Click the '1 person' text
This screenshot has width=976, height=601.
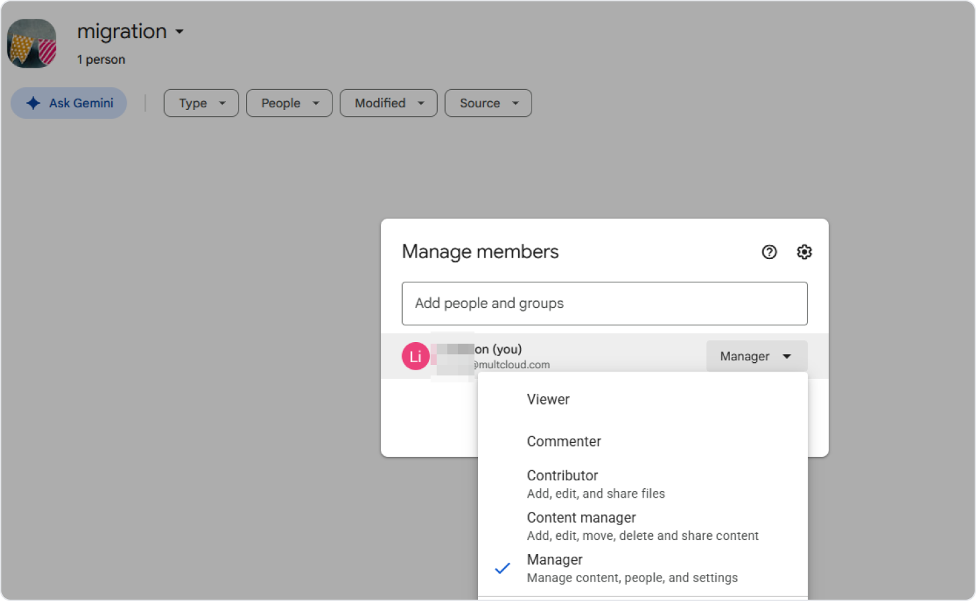(101, 60)
